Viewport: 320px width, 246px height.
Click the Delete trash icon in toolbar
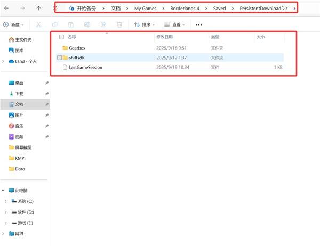[x=119, y=24]
